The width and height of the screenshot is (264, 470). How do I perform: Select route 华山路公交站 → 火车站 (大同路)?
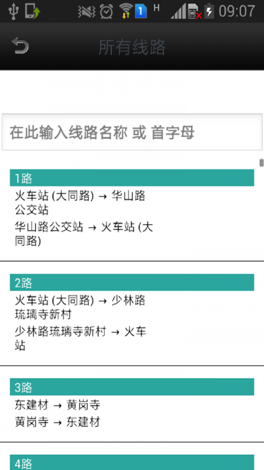[x=84, y=234]
